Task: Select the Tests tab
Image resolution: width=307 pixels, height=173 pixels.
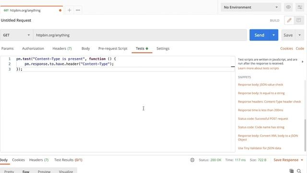Action: coord(142,49)
